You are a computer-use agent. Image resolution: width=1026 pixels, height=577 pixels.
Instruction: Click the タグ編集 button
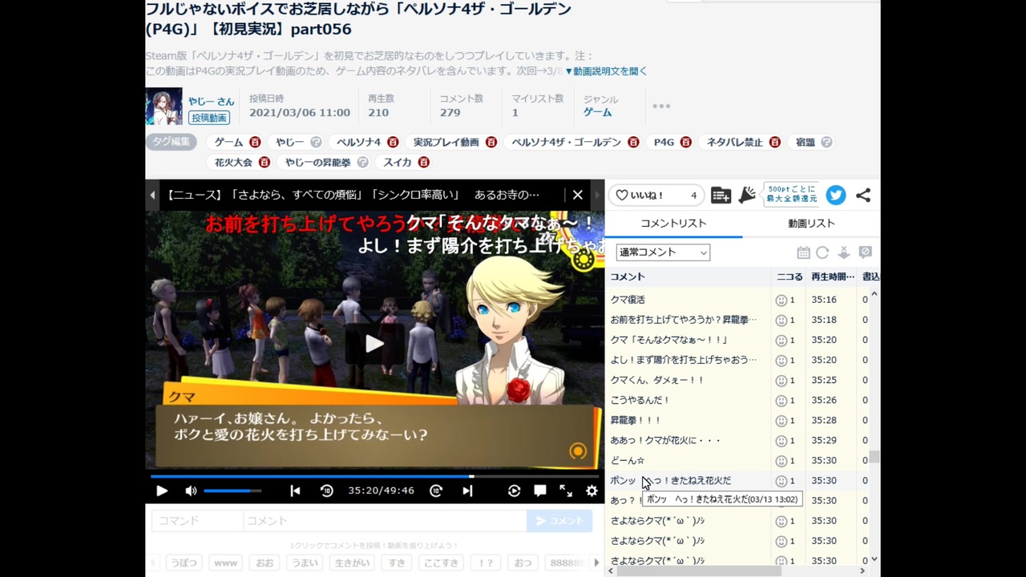[x=171, y=142]
